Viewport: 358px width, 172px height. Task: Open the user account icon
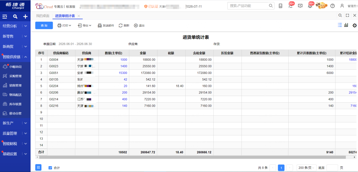[342, 6]
